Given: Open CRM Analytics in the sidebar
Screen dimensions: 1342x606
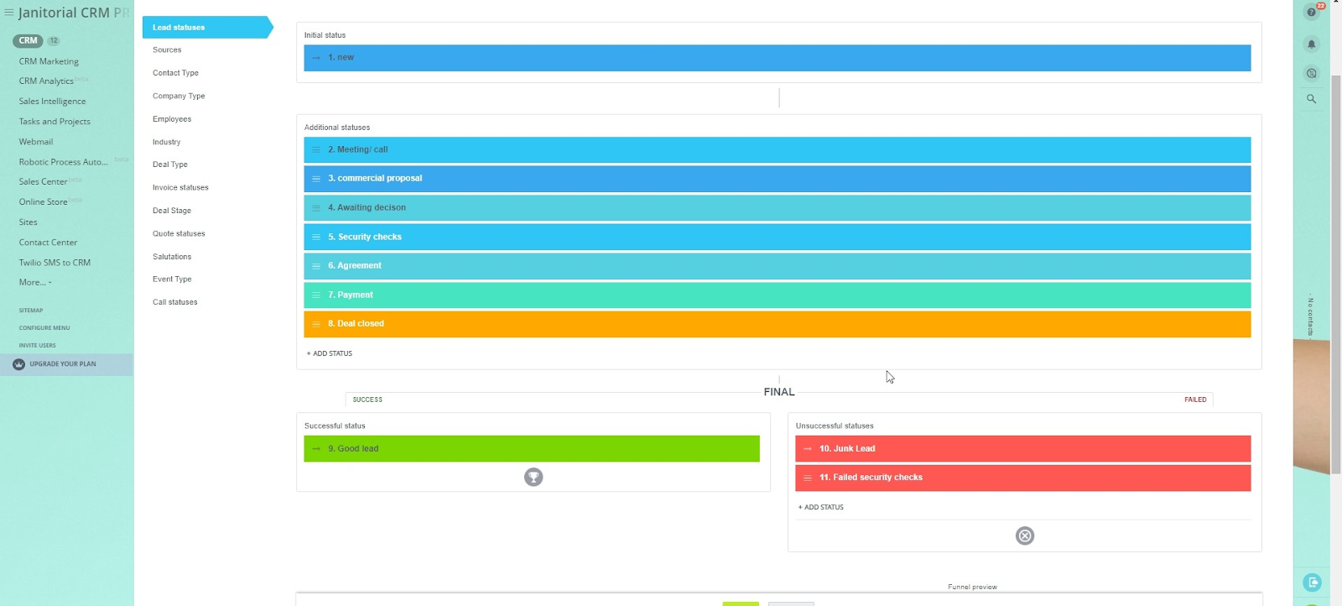Looking at the screenshot, I should coord(46,81).
